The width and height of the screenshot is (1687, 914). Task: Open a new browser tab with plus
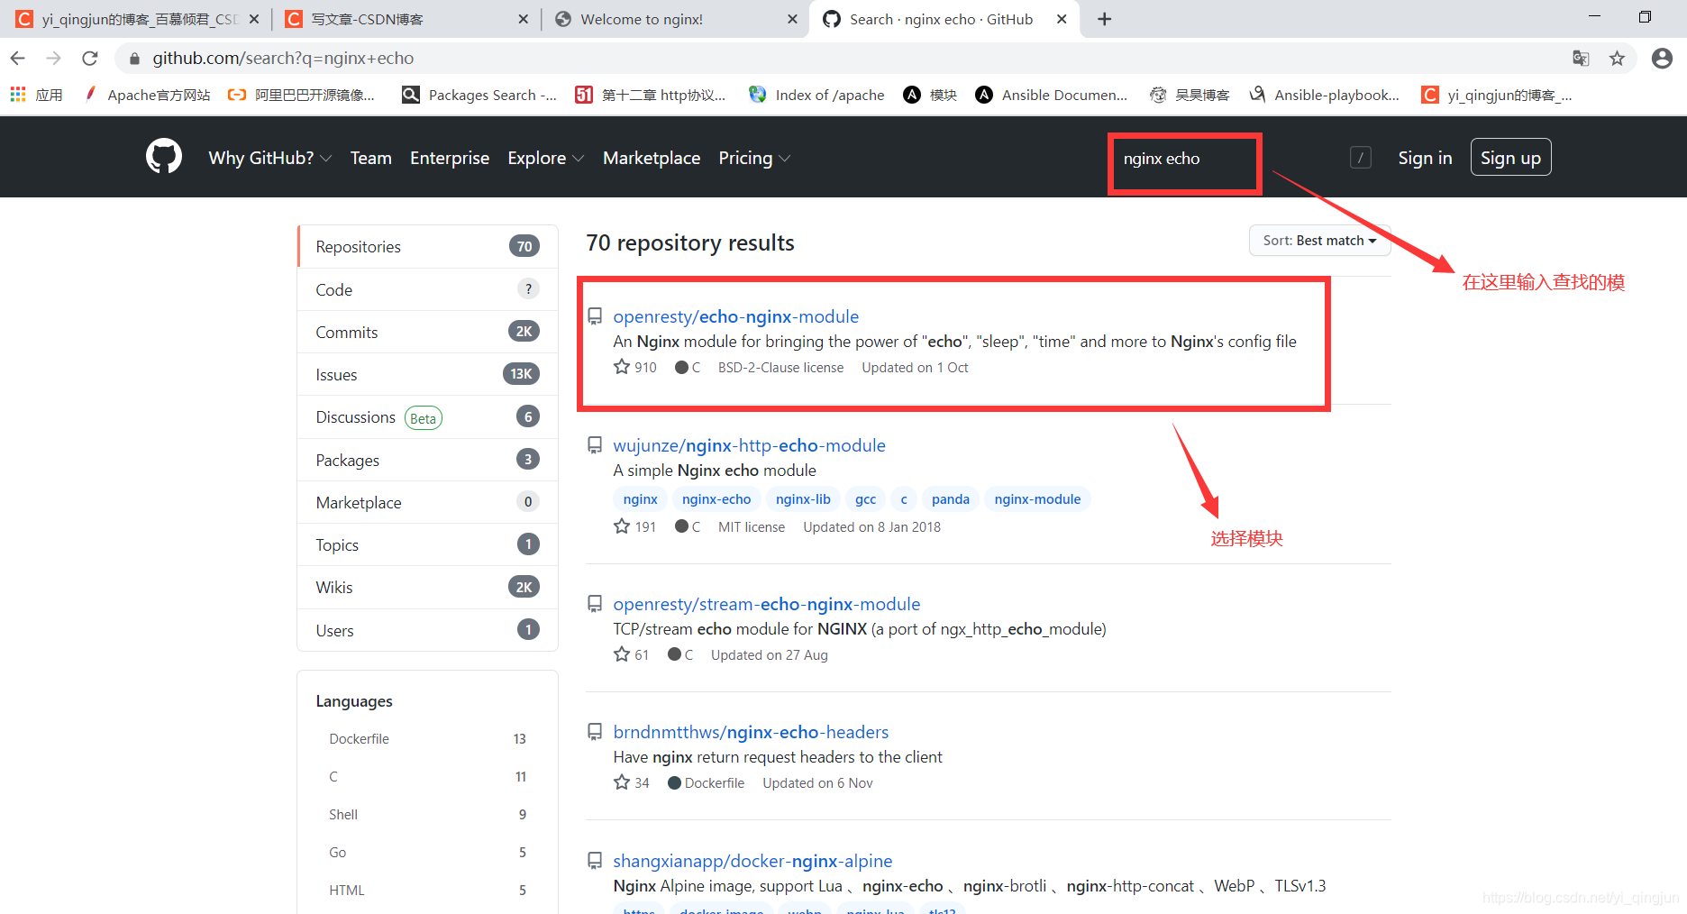point(1105,19)
